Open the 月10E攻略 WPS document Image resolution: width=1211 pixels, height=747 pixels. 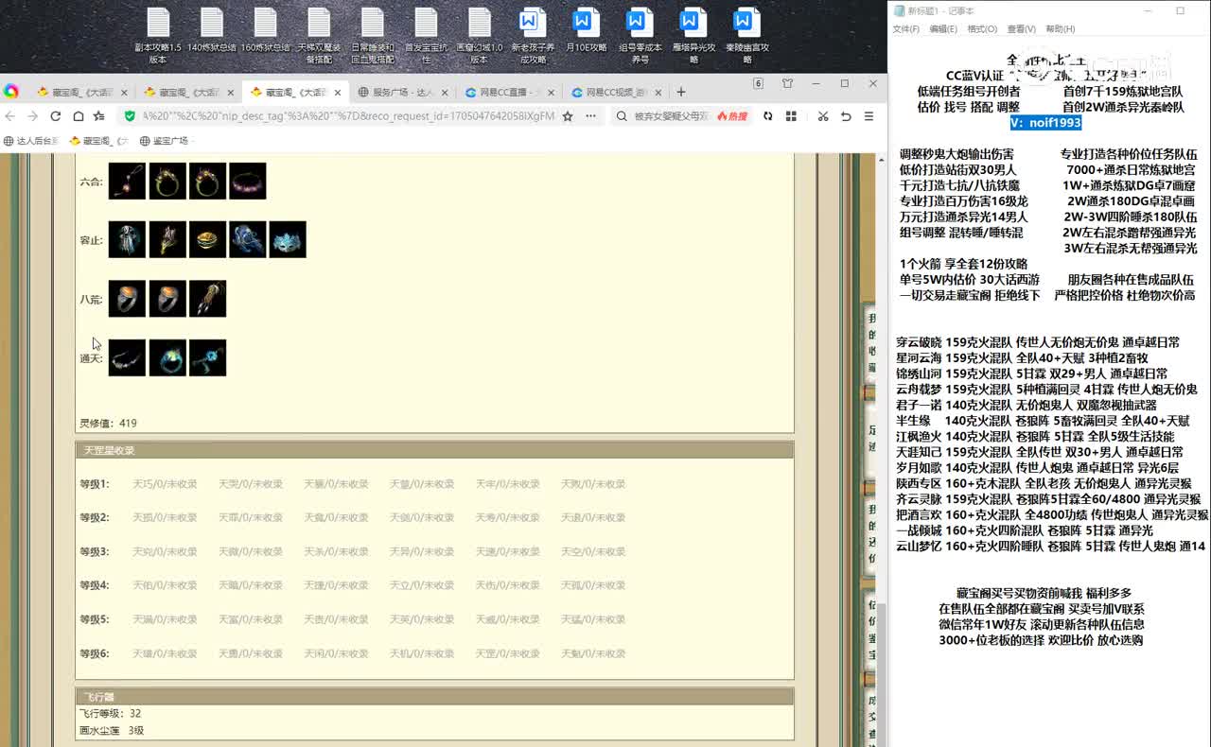pyautogui.click(x=587, y=31)
